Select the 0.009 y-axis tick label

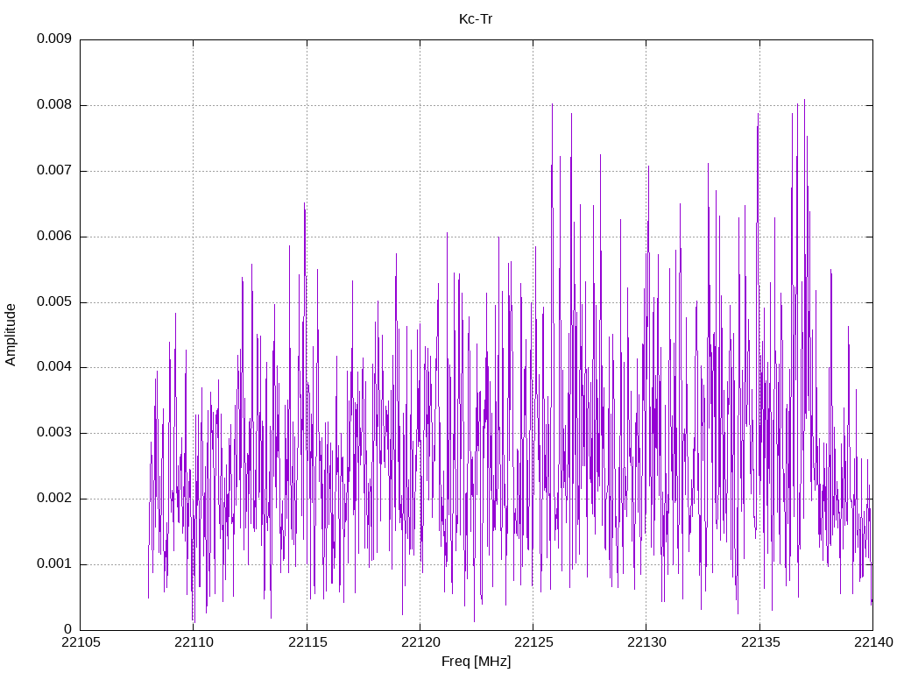tap(53, 39)
